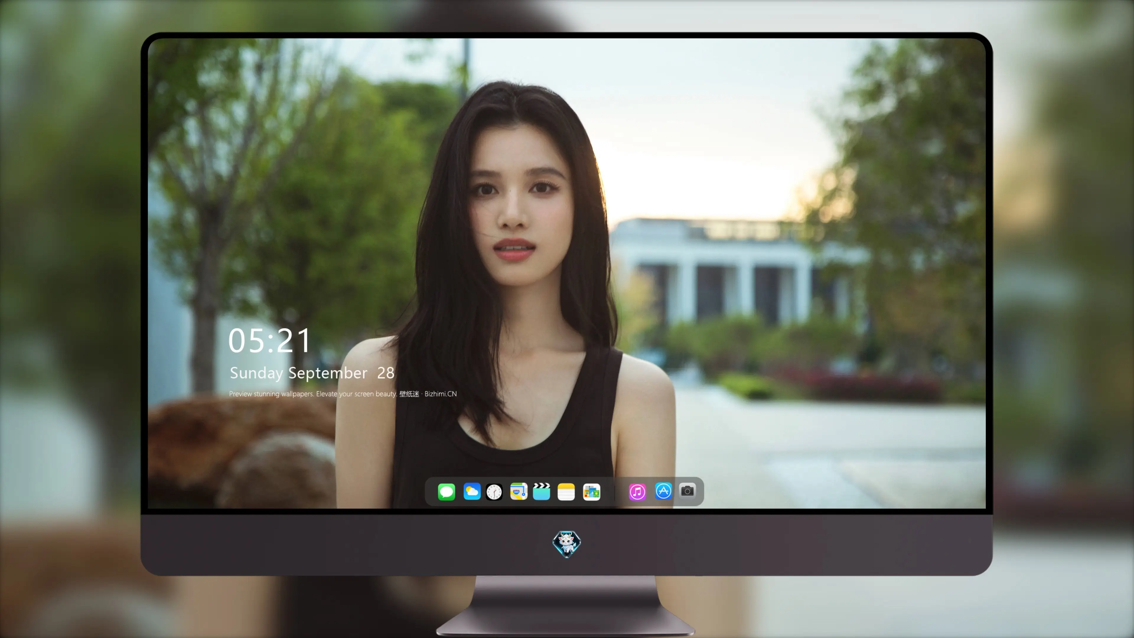
Task: Click the "Bizhimi.CN" site name text
Action: tap(441, 394)
